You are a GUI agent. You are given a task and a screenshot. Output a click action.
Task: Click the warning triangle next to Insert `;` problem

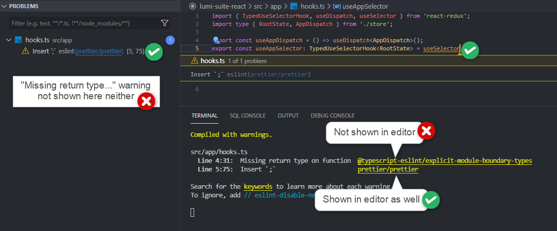25,51
